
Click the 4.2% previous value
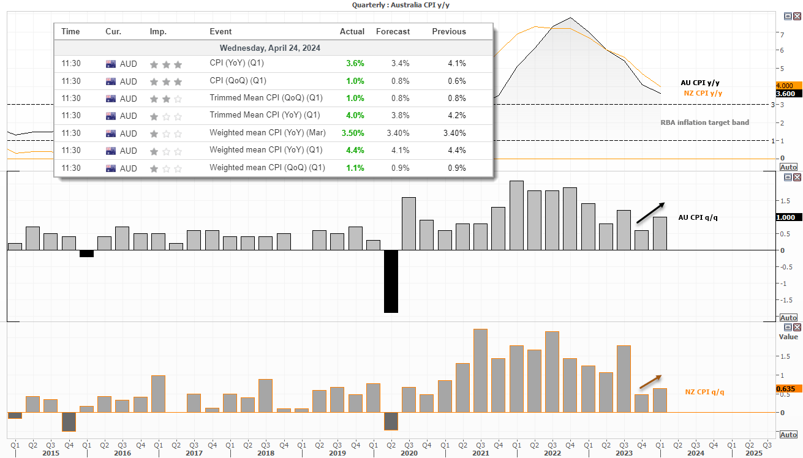[457, 115]
